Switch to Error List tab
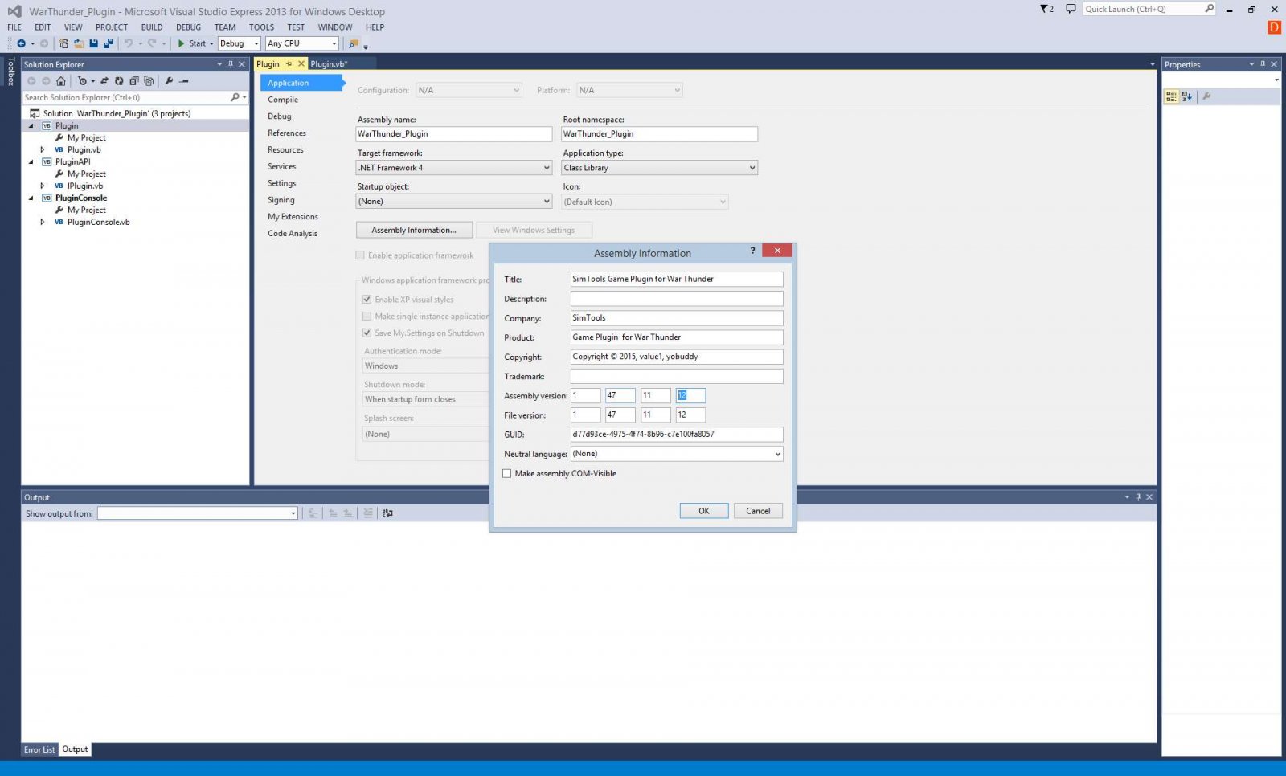Image resolution: width=1286 pixels, height=776 pixels. (39, 749)
